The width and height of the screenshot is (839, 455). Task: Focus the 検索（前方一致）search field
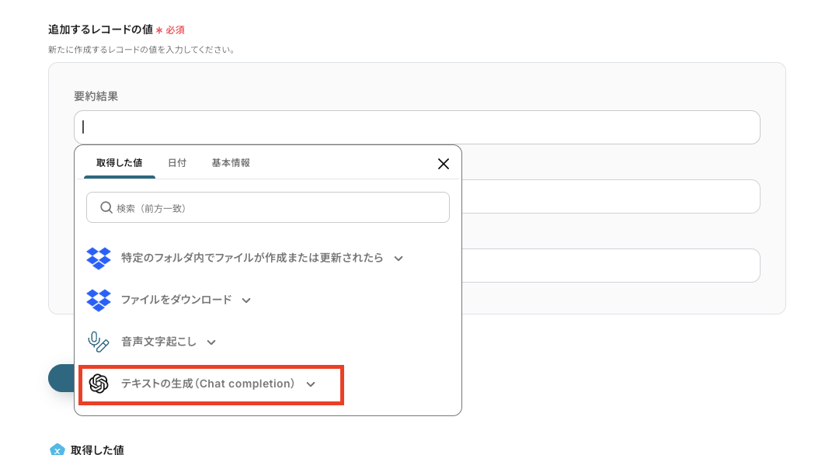tap(267, 207)
